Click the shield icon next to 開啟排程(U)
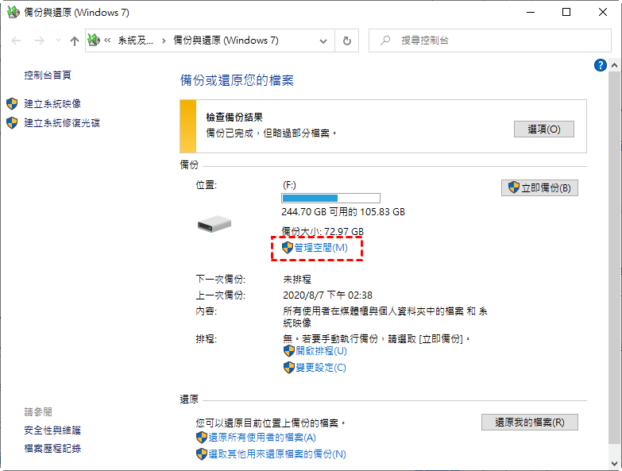This screenshot has width=622, height=471. tap(289, 351)
